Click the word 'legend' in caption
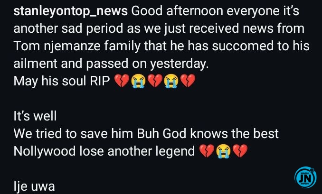This screenshot has width=322, height=194. click(175, 151)
